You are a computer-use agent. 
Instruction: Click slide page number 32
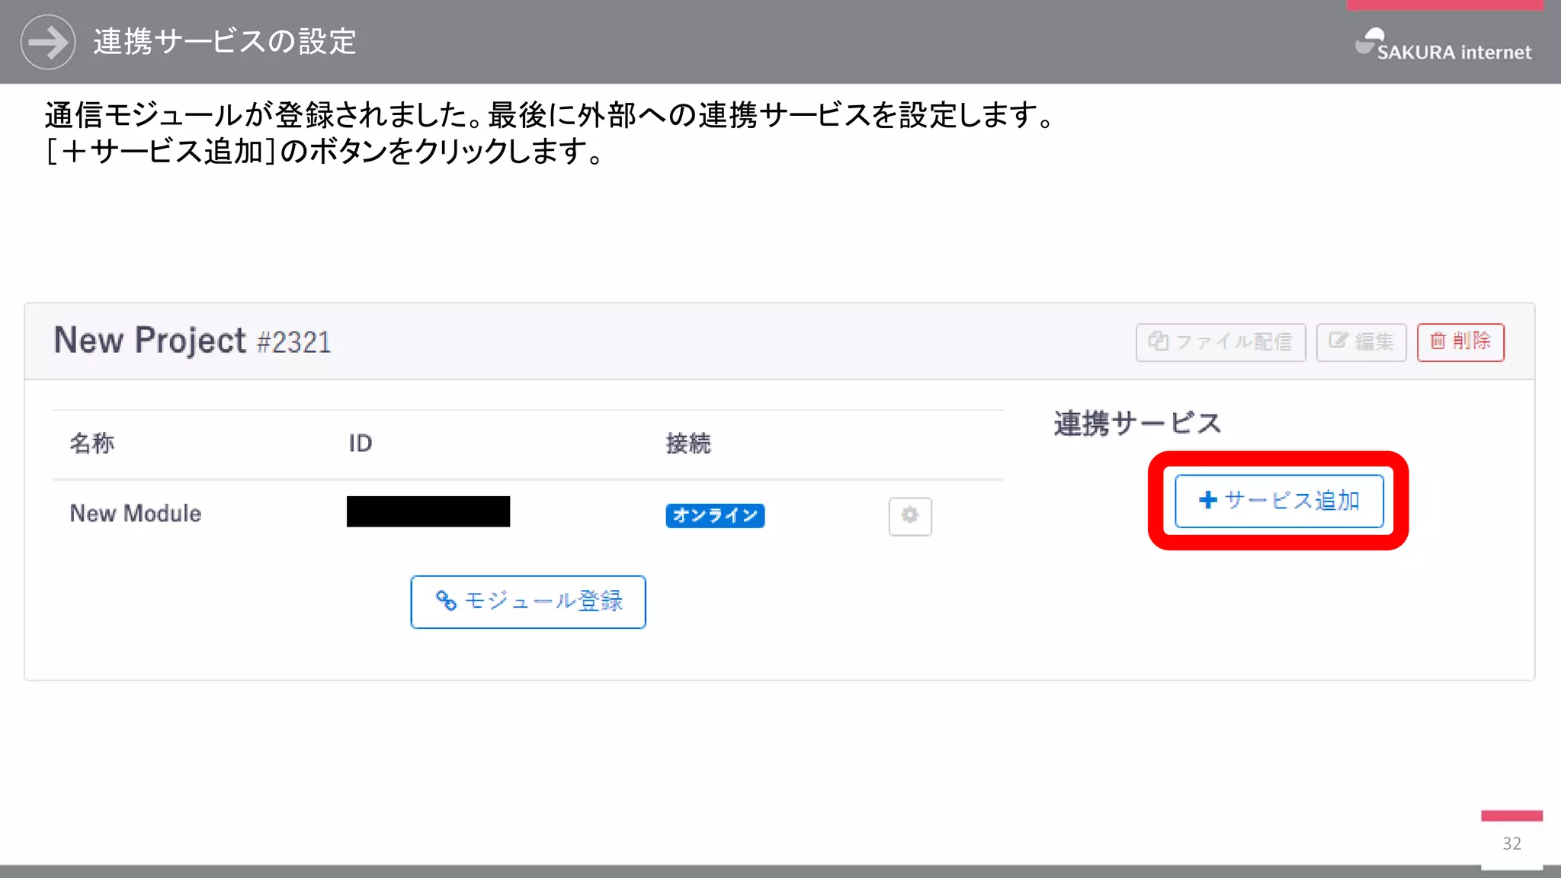1512,843
